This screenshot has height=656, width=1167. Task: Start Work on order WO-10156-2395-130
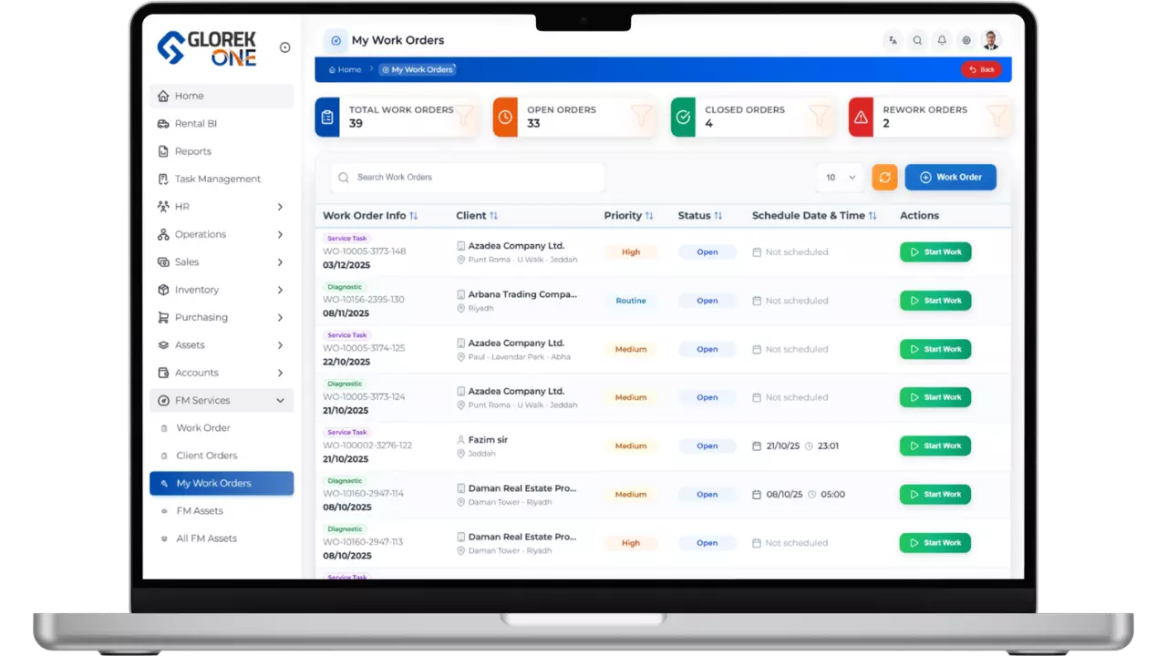tap(935, 301)
